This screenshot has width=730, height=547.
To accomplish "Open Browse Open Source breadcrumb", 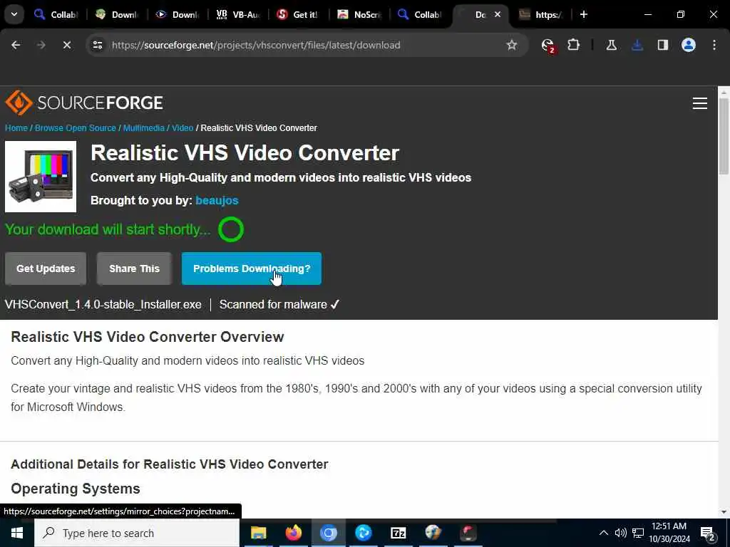I will click(76, 128).
